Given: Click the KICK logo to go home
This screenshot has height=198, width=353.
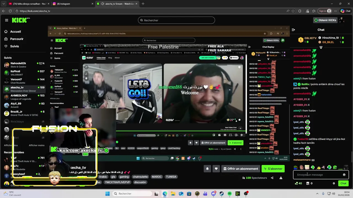Looking at the screenshot, I should click(x=21, y=20).
